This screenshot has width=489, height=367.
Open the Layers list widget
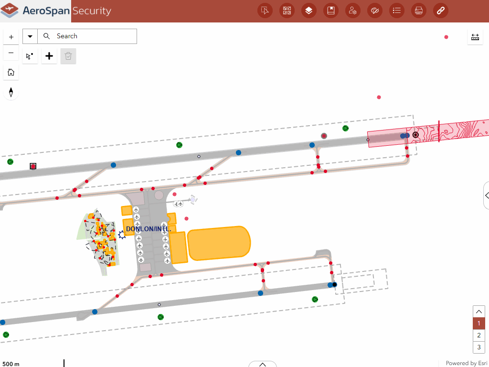[309, 11]
